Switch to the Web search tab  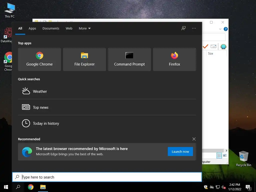[x=69, y=28]
